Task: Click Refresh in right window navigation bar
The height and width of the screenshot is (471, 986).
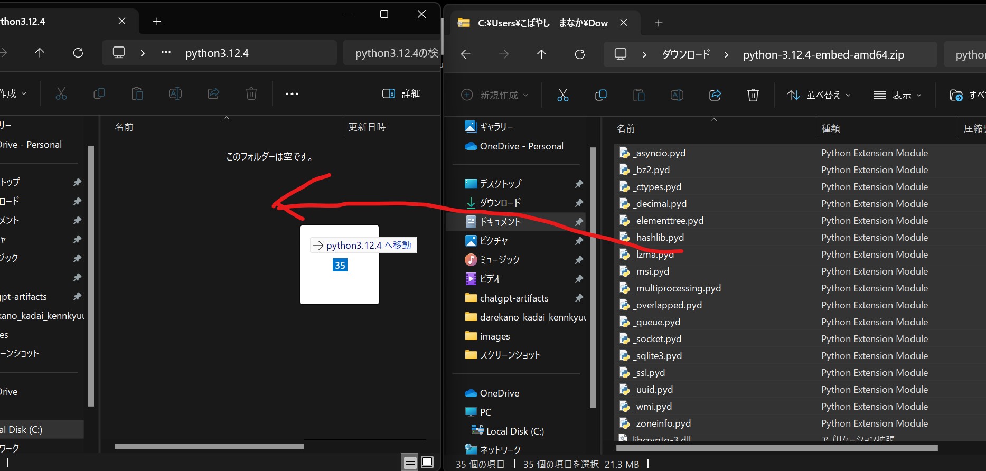Action: 579,54
